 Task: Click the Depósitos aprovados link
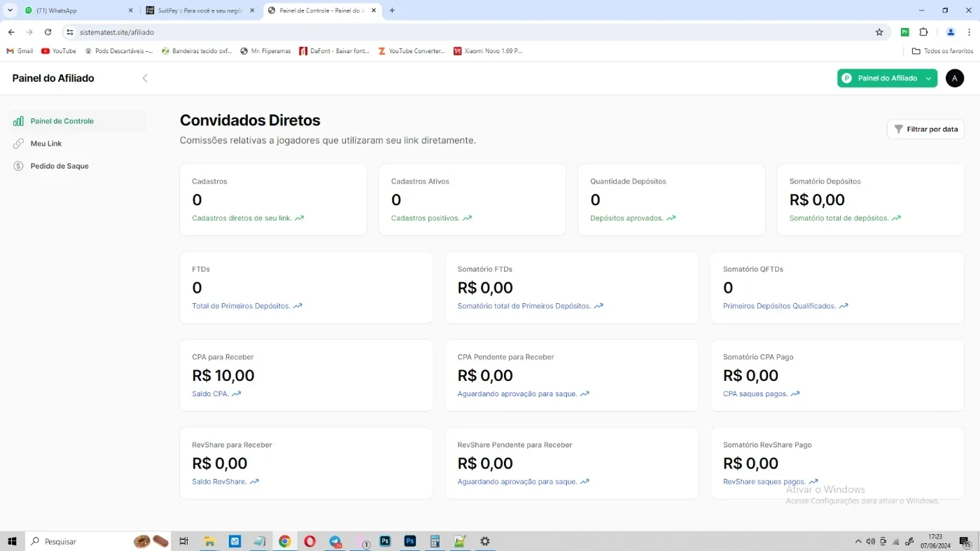point(626,218)
